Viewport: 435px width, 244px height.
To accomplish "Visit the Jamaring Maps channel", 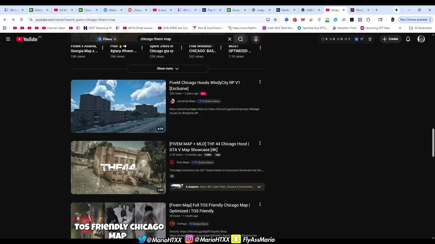I will 186,101.
